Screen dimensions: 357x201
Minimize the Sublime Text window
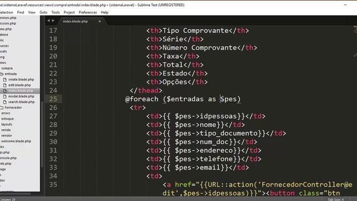pyautogui.click(x=345, y=5)
